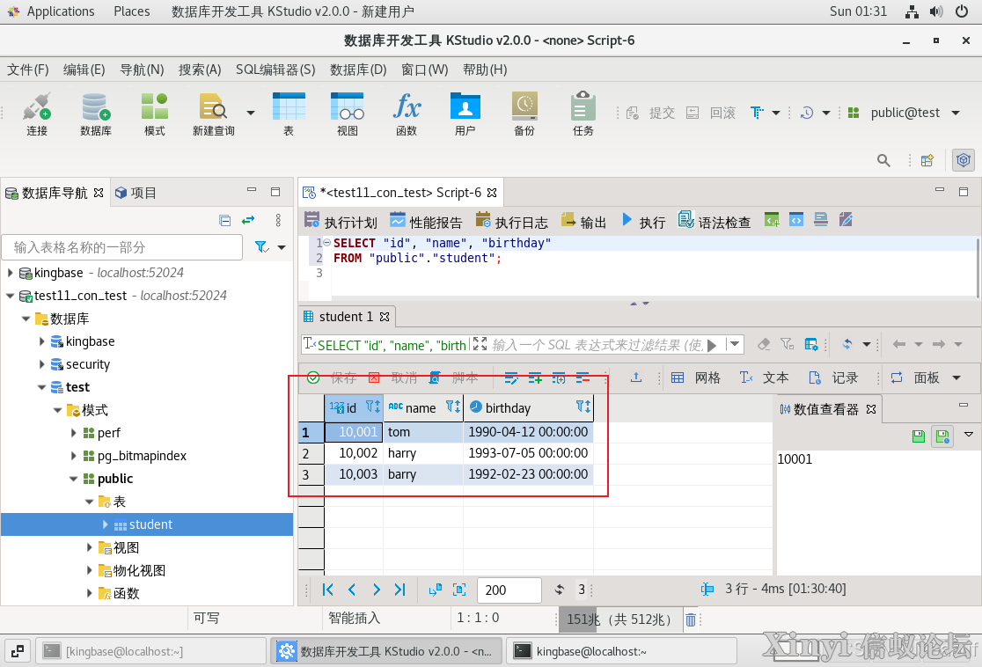Go to previous page of results
Screen dimensions: 982x667
(x=352, y=590)
